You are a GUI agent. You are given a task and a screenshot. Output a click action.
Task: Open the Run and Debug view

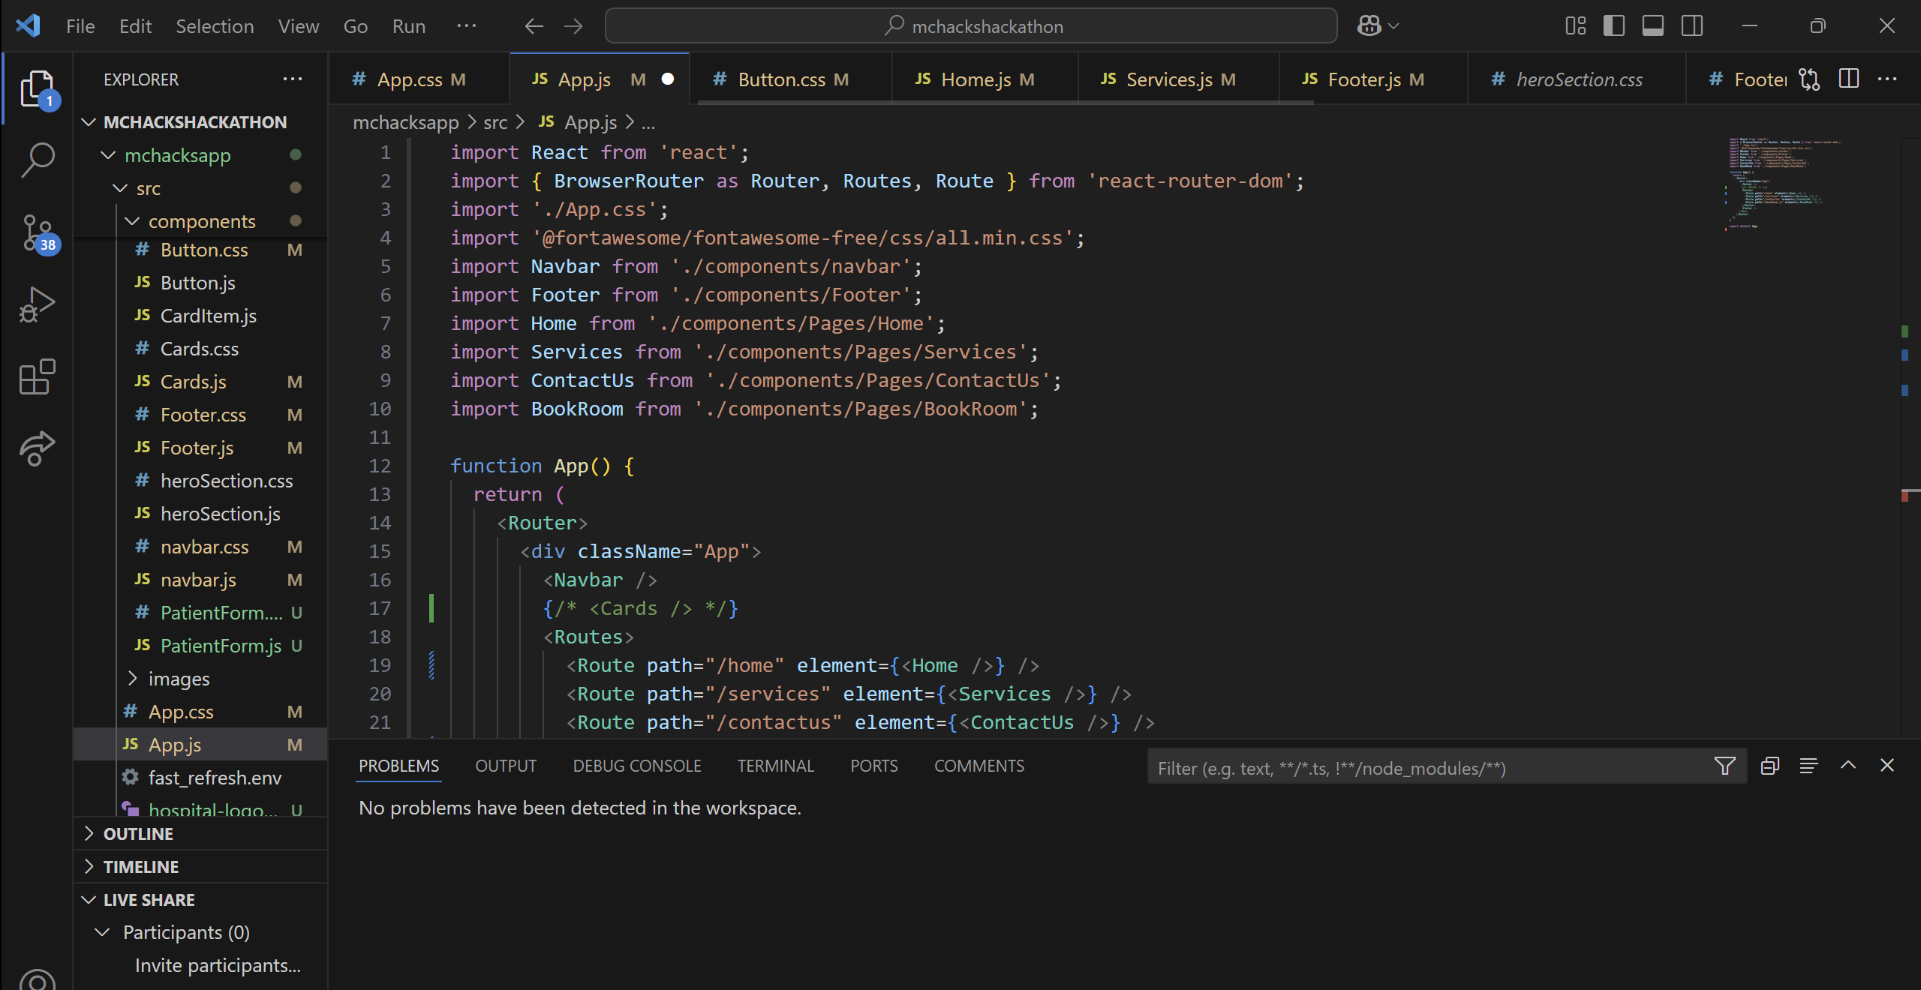(38, 304)
